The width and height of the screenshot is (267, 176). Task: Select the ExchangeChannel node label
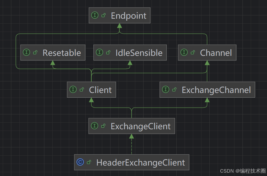click(x=216, y=90)
